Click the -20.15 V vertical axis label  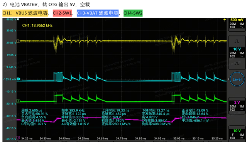[11, 104]
